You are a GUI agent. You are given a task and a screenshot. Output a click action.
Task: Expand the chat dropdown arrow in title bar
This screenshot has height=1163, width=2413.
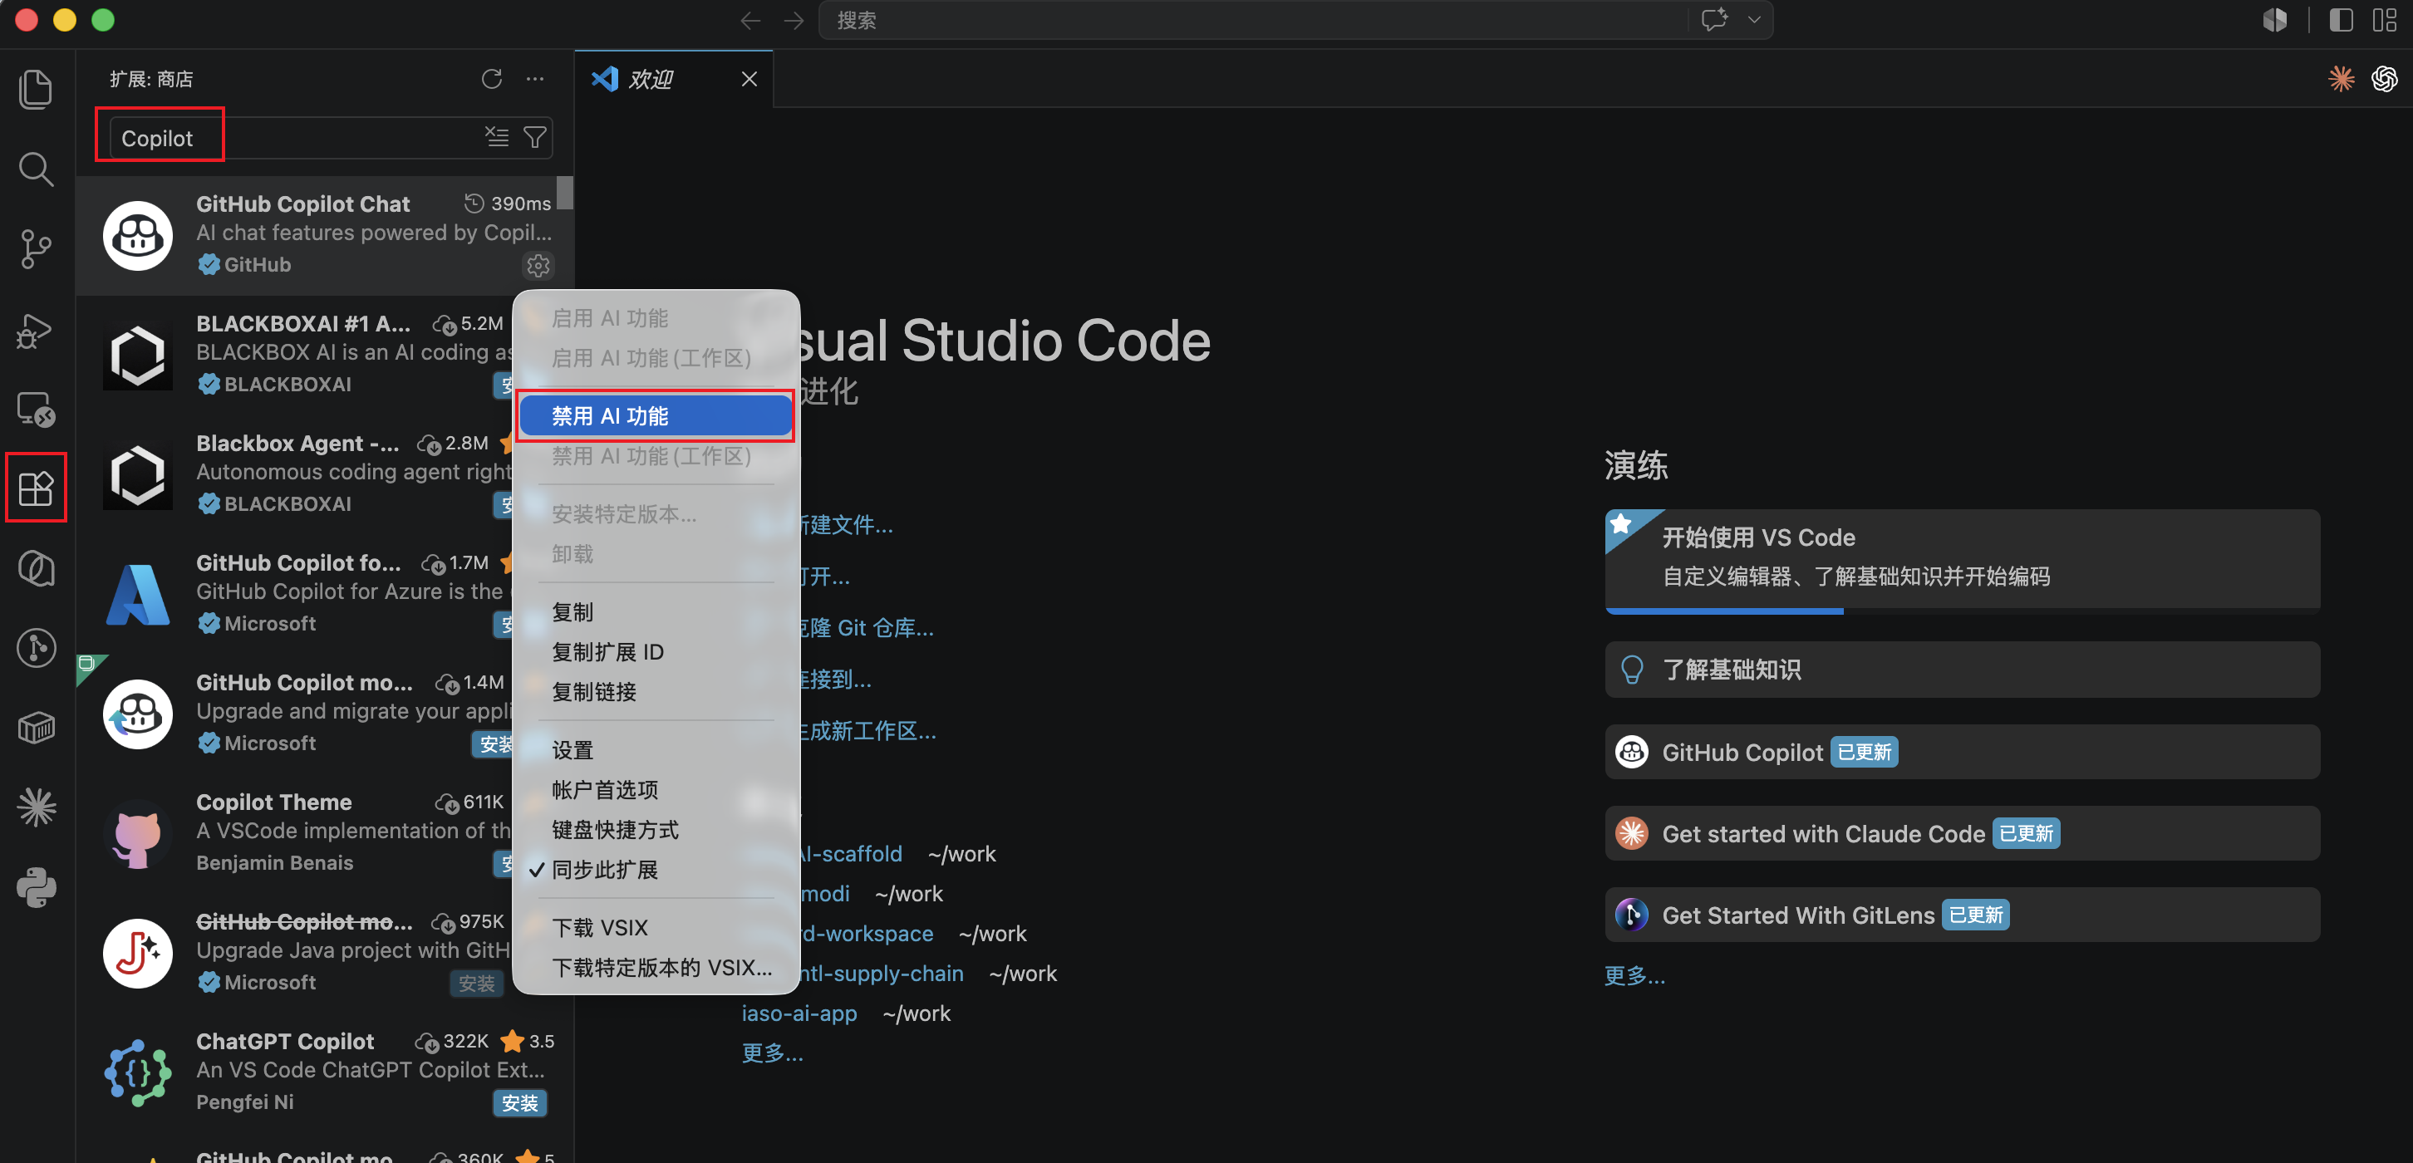click(1753, 20)
